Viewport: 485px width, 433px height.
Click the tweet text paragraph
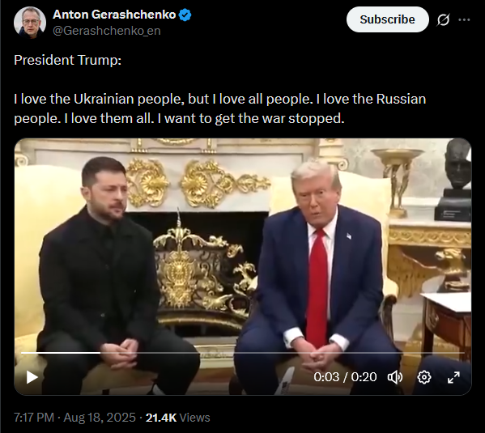pyautogui.click(x=220, y=108)
